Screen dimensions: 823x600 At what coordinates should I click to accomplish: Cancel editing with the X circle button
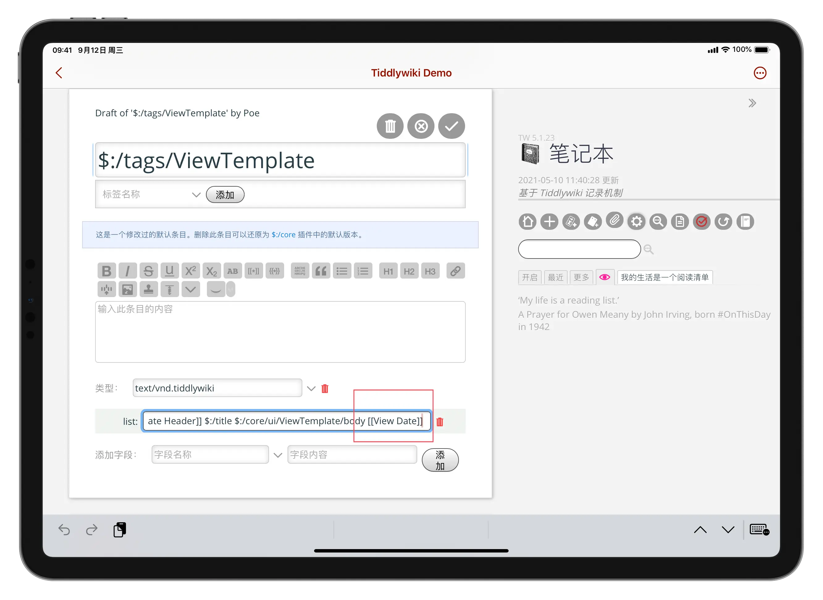421,126
